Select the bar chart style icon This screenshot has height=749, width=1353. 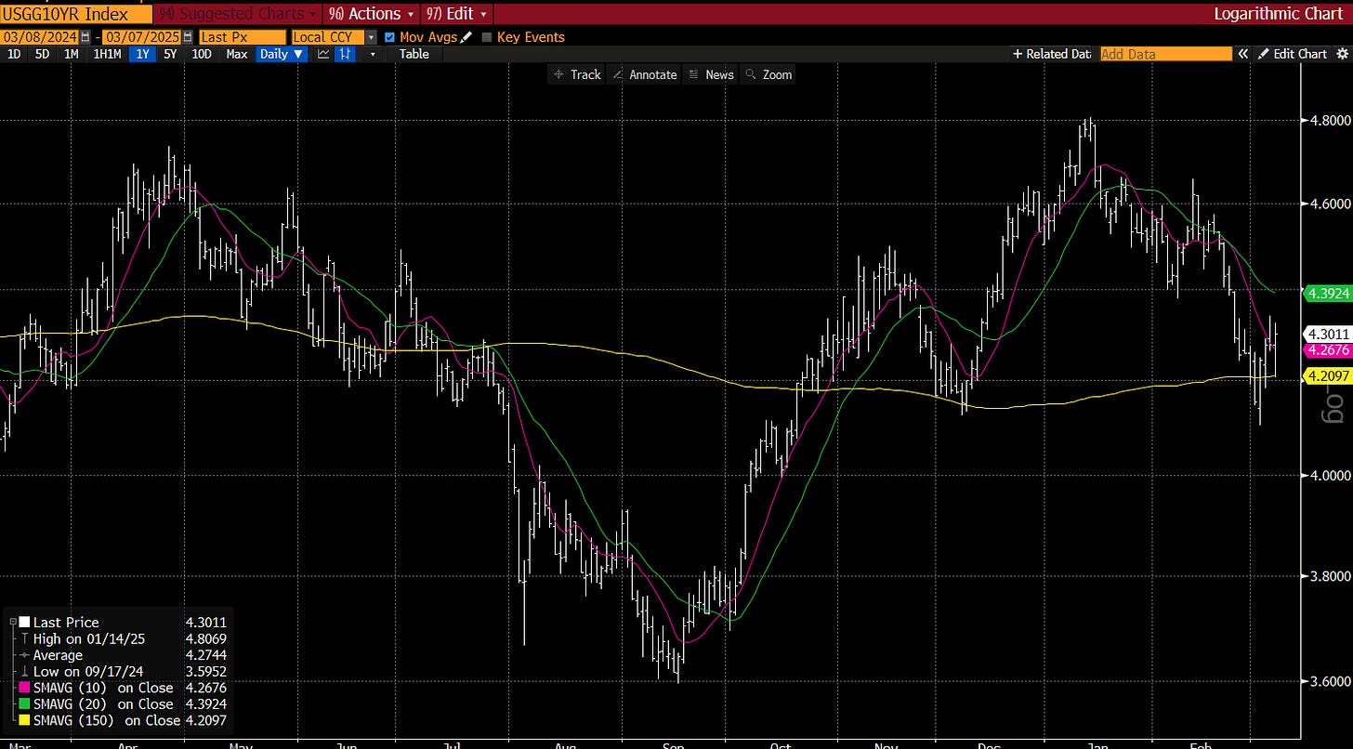point(346,54)
